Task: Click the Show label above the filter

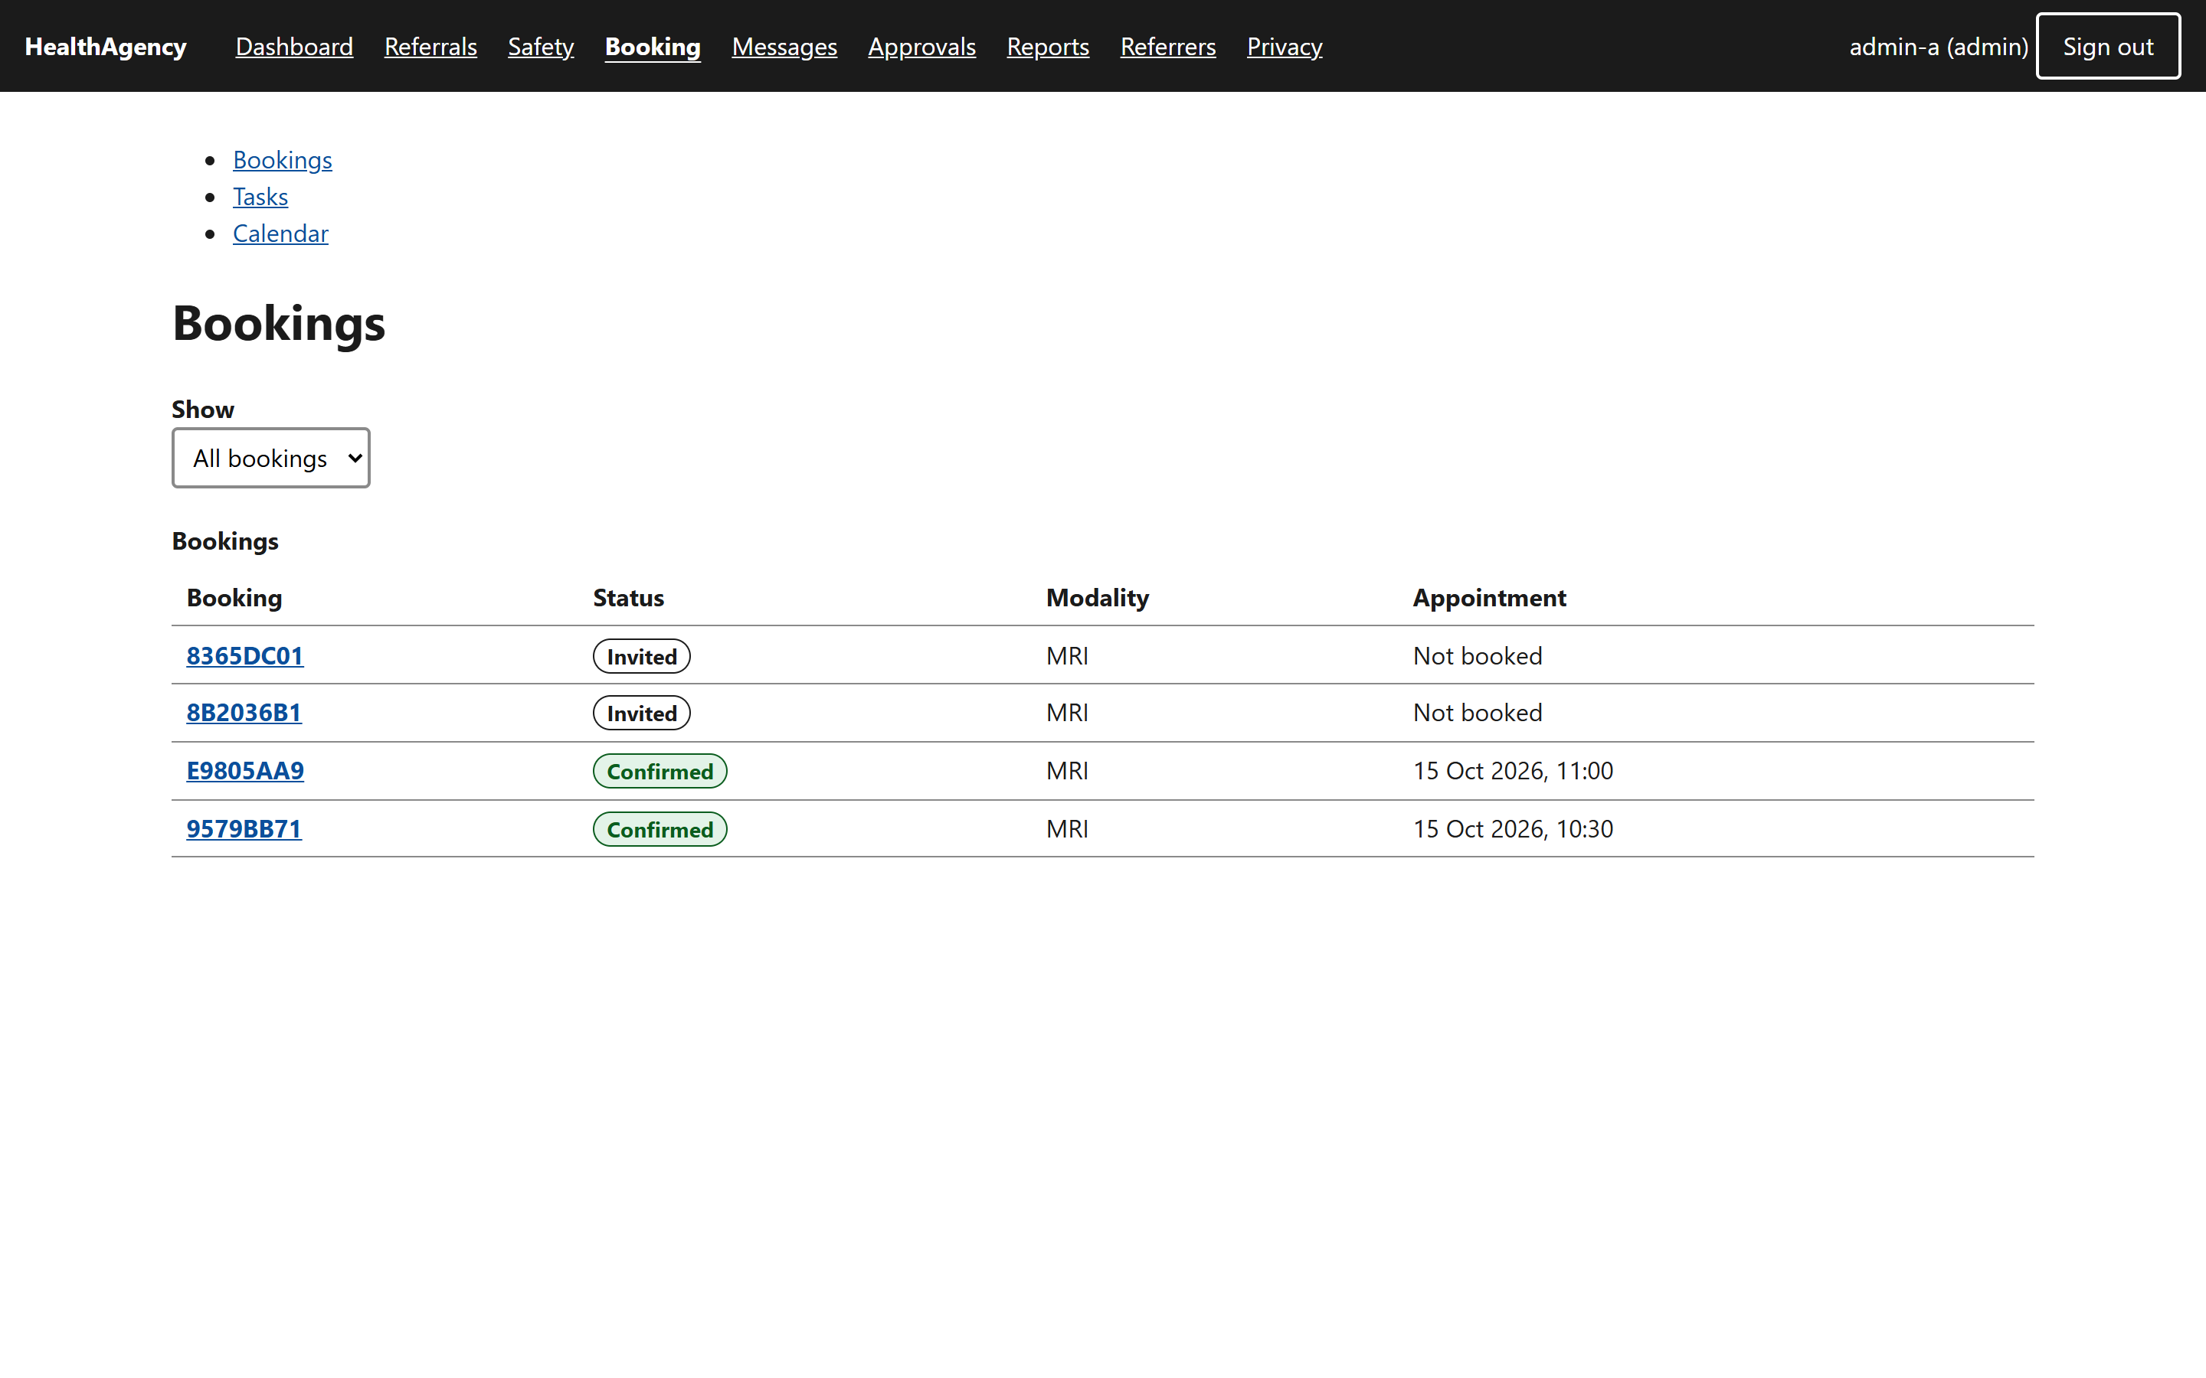Action: pos(202,410)
